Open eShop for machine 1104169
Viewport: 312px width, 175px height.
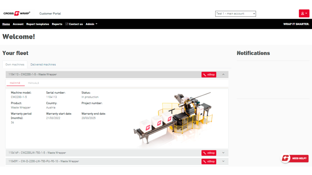[209, 153]
